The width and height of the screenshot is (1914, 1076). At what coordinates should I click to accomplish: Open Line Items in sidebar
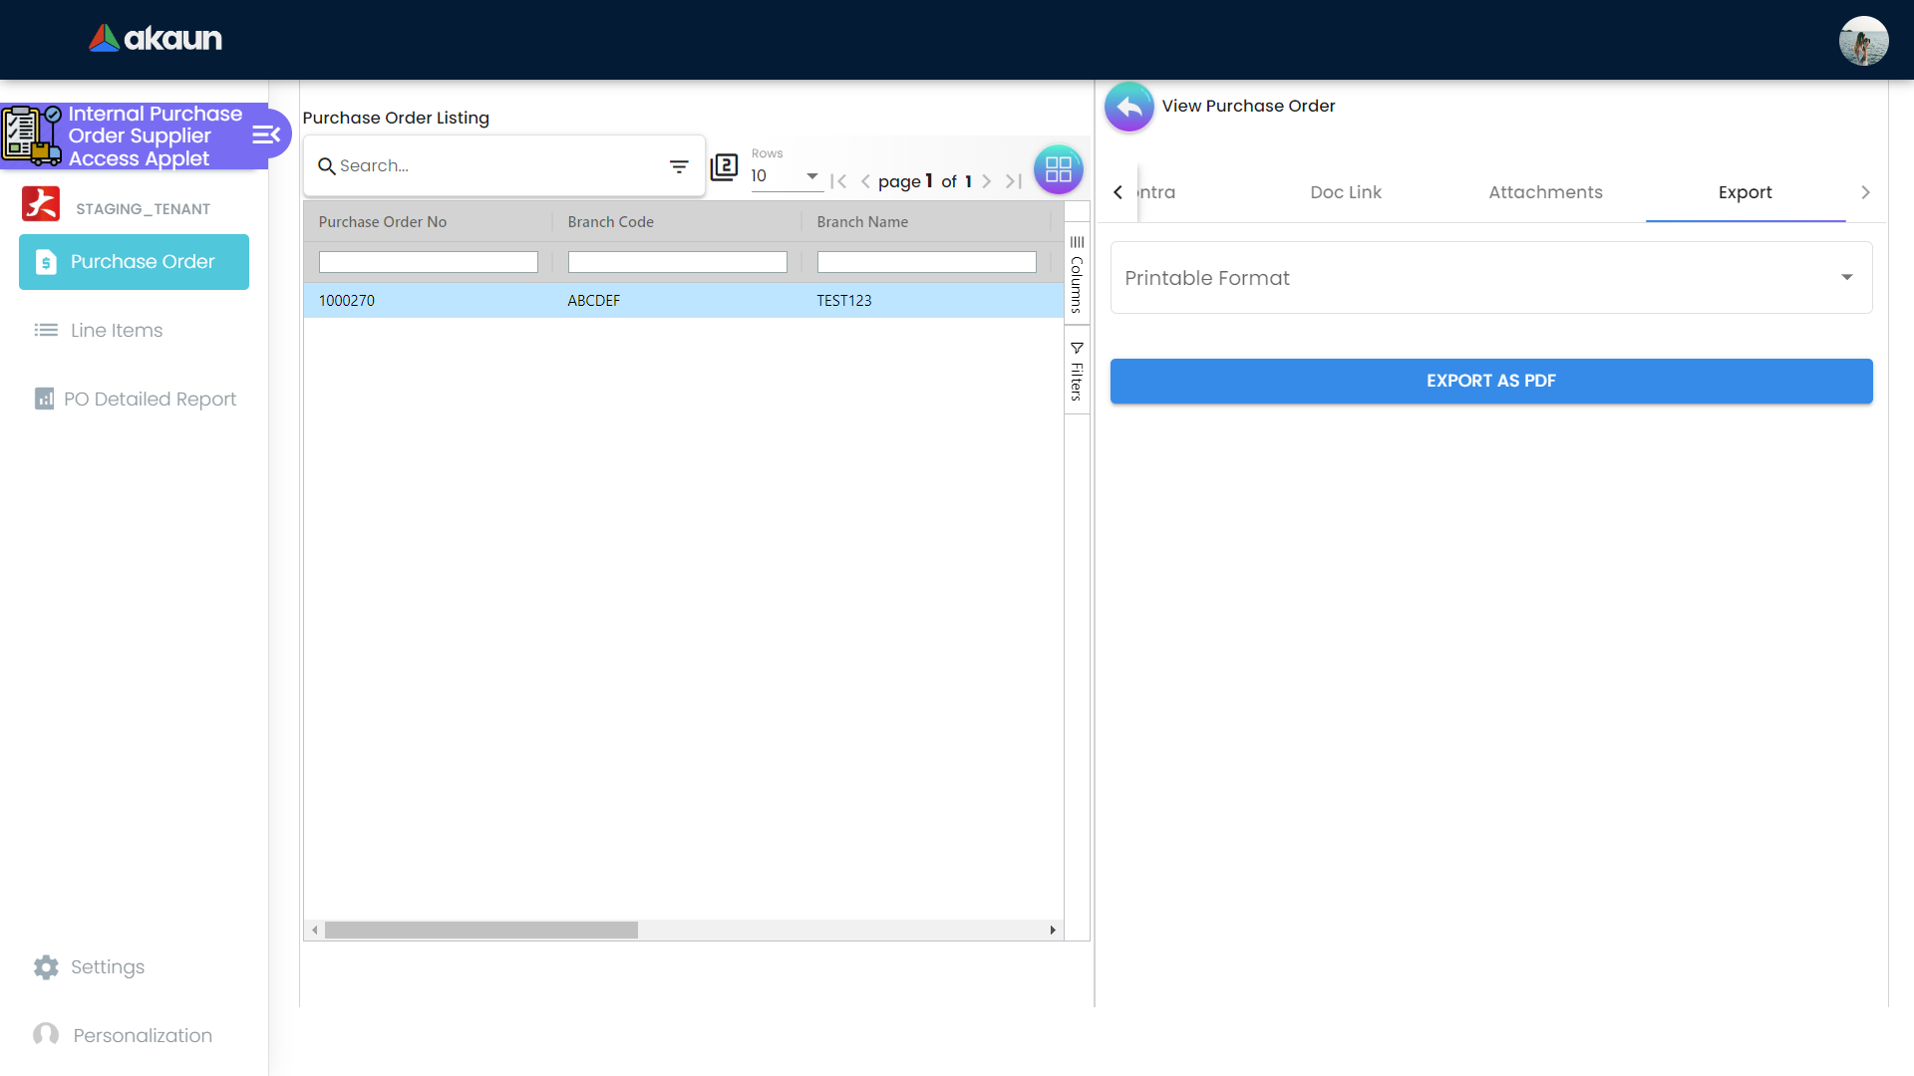pyautogui.click(x=117, y=330)
